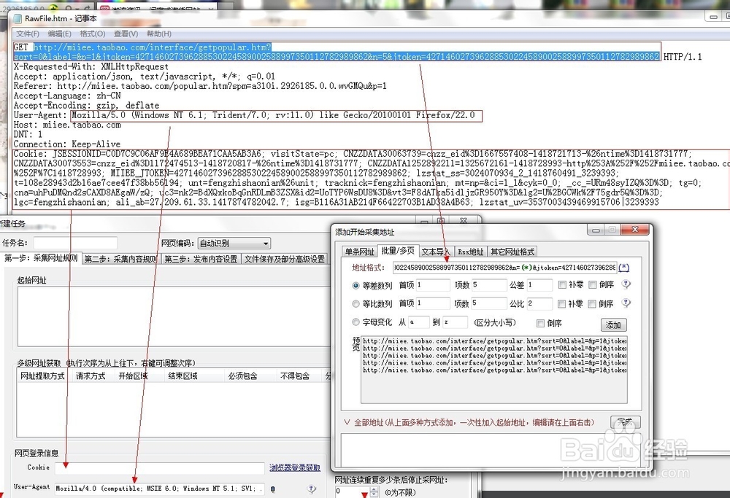730x498 pixels.
Task: Click the 起始网址 list box
Action: tap(173, 316)
